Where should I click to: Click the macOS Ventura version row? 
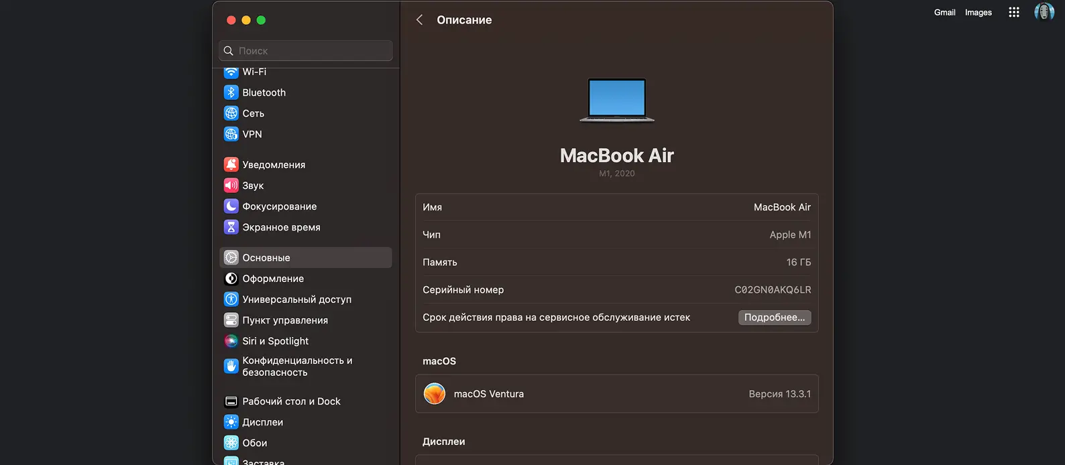coord(616,394)
